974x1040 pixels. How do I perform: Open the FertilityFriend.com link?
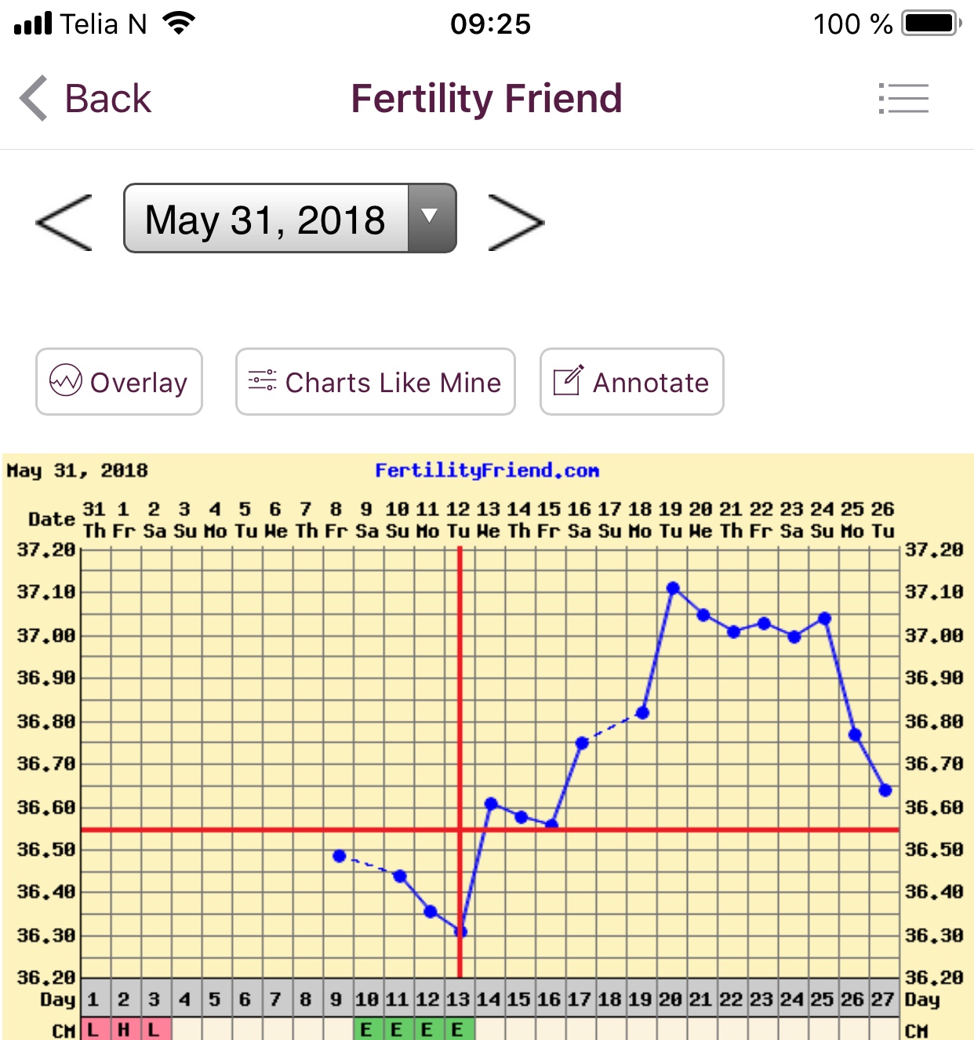click(486, 471)
